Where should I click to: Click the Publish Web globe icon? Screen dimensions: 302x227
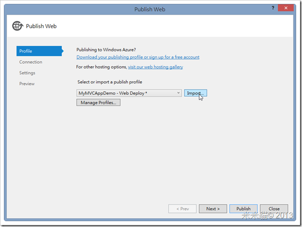18,26
